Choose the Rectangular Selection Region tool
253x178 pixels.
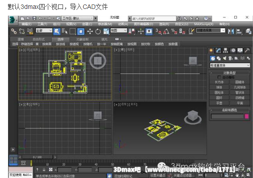click(72, 31)
